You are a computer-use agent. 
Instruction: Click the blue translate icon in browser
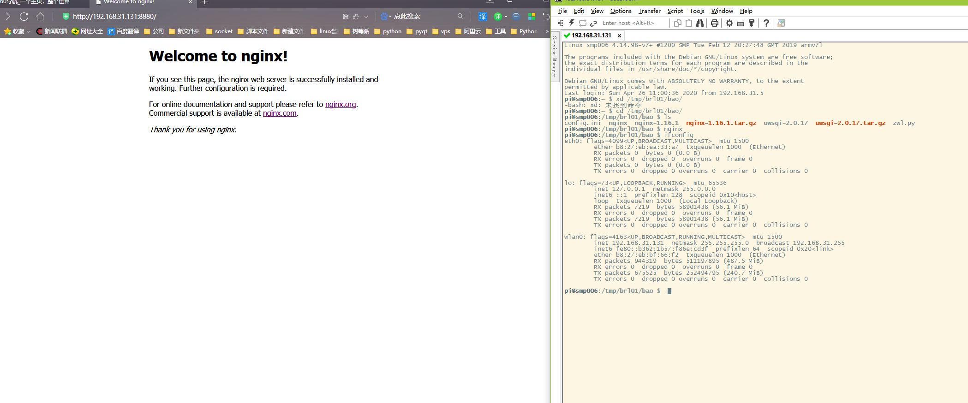(483, 17)
